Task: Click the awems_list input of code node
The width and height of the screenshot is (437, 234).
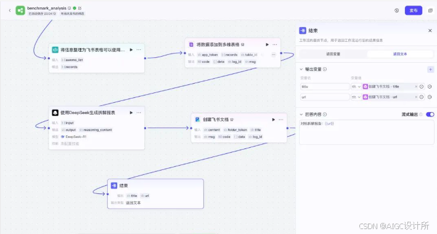Action: [x=72, y=60]
